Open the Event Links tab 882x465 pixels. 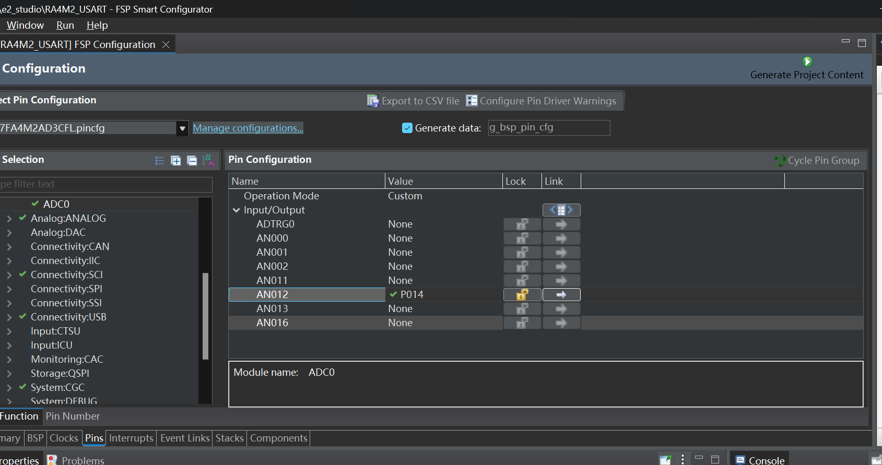(x=185, y=438)
